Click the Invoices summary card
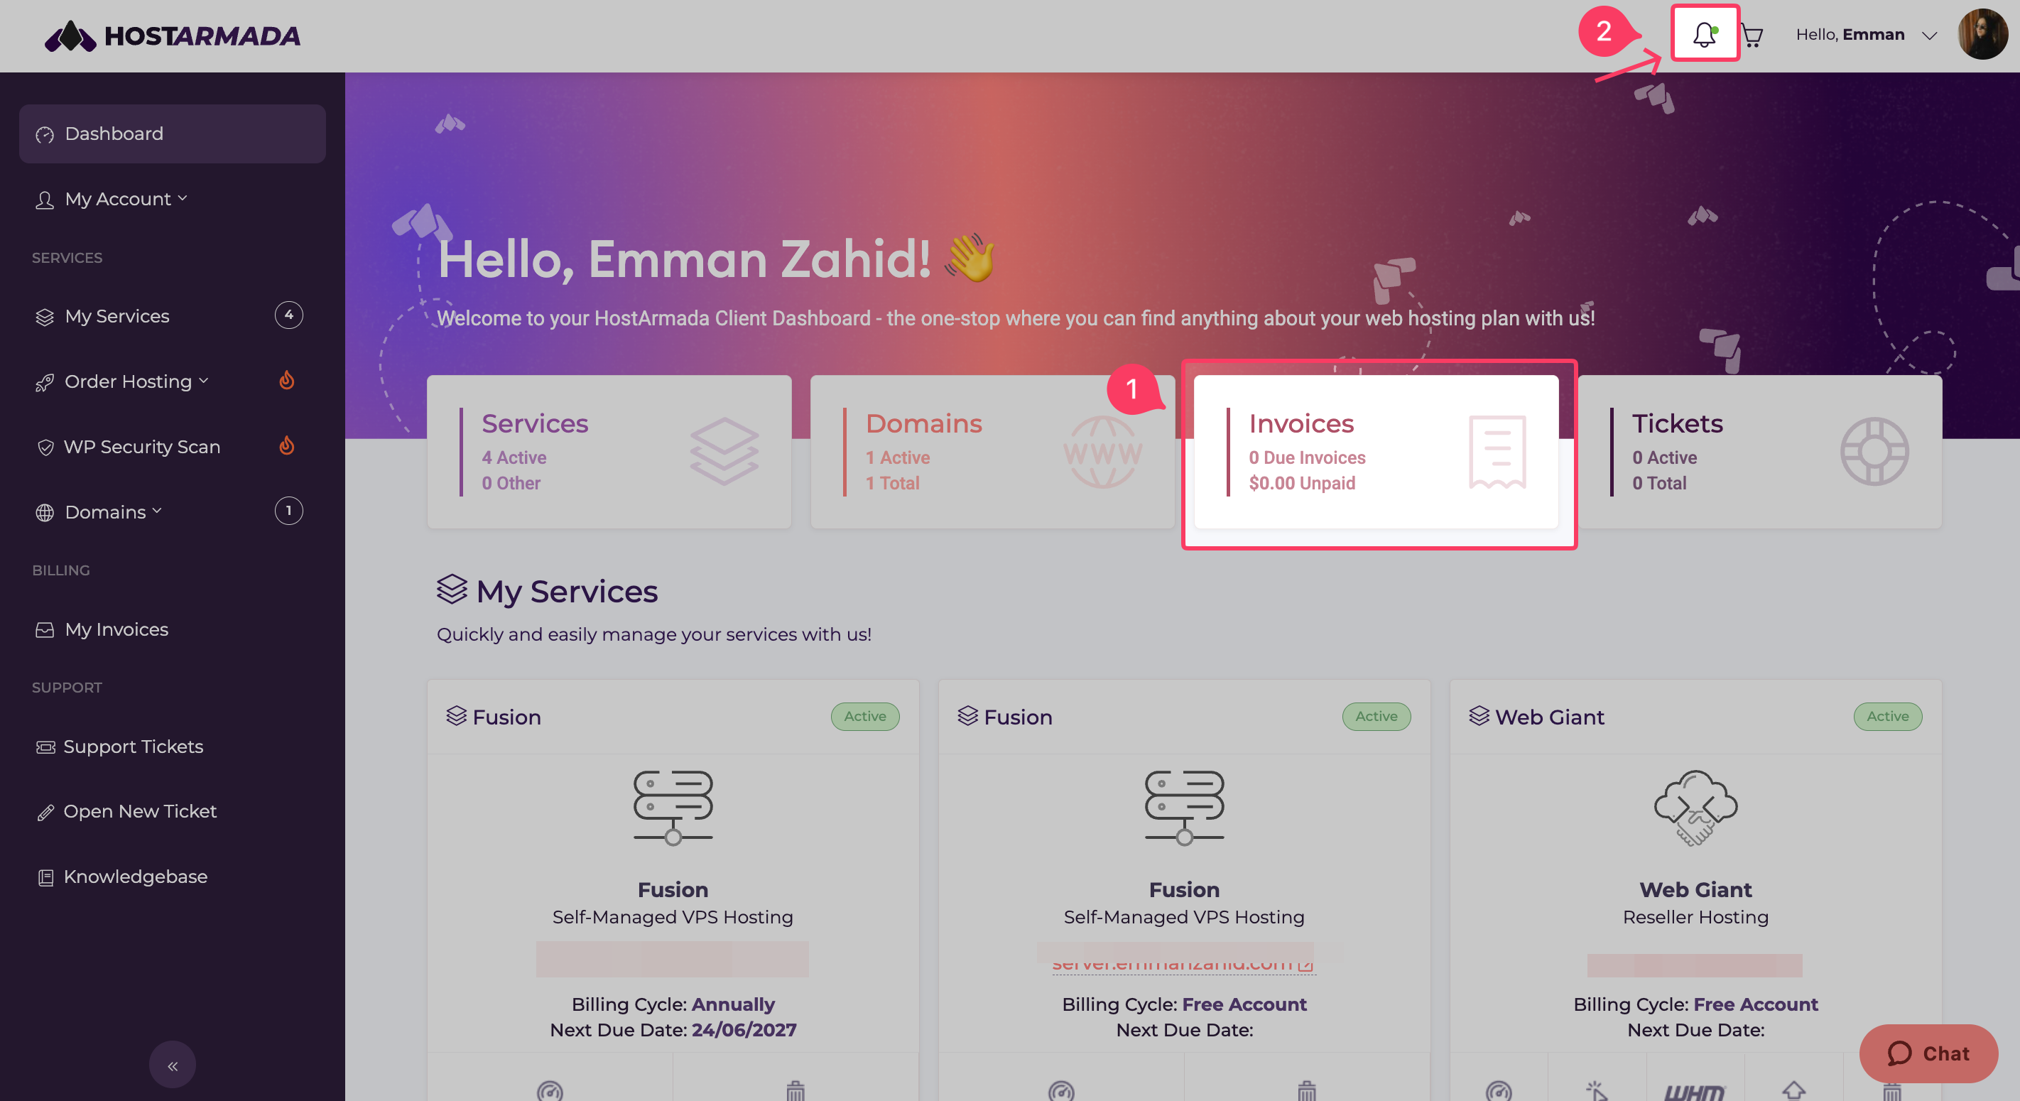Image resolution: width=2020 pixels, height=1101 pixels. 1375,452
